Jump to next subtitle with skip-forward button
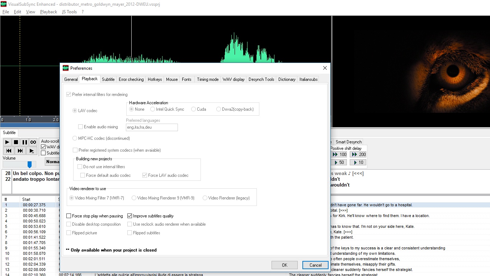Screen dimensions: 490x276 pyautogui.click(x=20, y=151)
